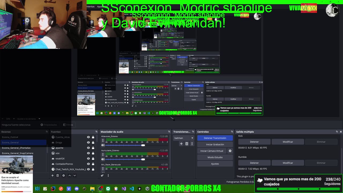The width and height of the screenshot is (343, 193).
Task: Open the Auriculares_Estereo channel options dots
Action: (x=103, y=155)
